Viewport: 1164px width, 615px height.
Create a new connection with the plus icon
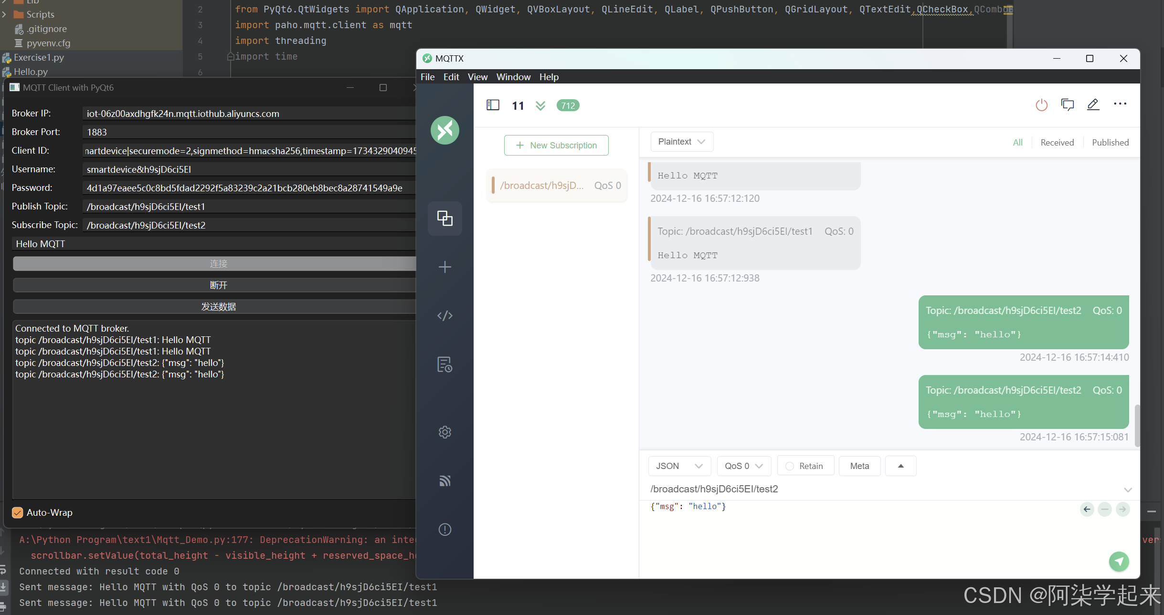click(x=444, y=267)
